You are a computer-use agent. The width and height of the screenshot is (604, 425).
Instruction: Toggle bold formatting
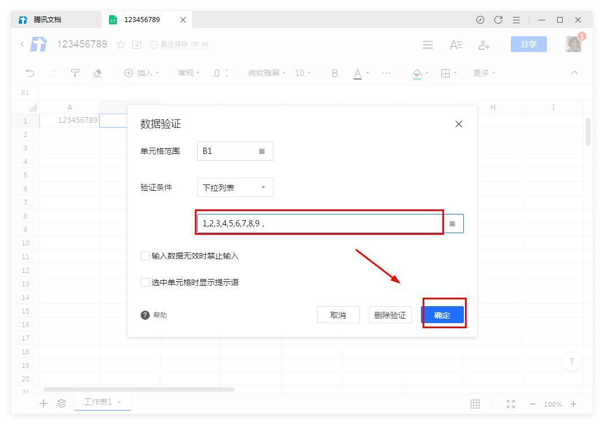334,73
